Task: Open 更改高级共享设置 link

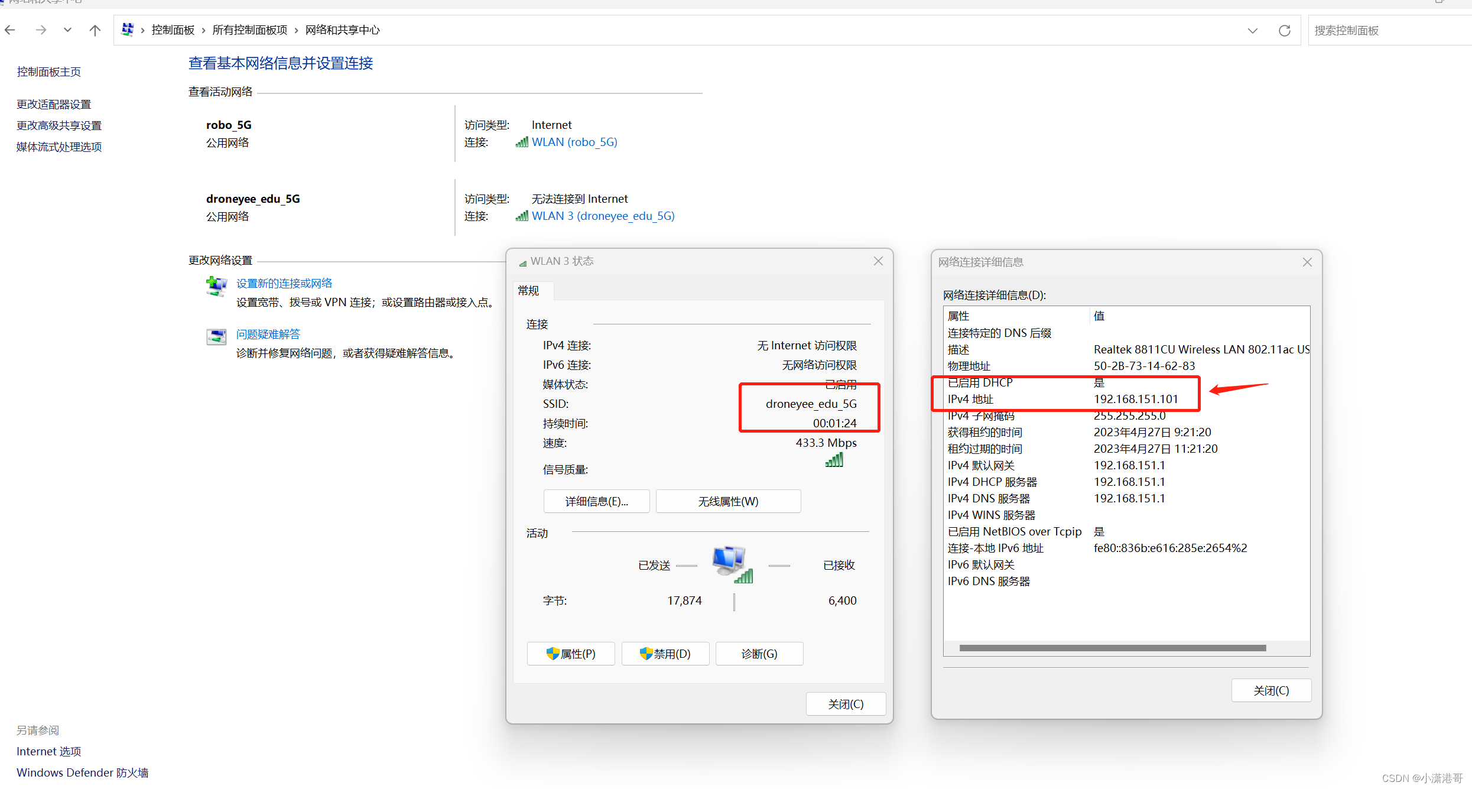Action: pyautogui.click(x=59, y=126)
